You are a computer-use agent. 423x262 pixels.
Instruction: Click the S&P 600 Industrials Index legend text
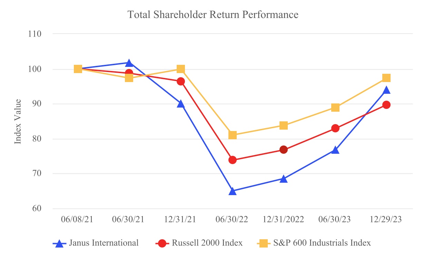pyautogui.click(x=322, y=243)
